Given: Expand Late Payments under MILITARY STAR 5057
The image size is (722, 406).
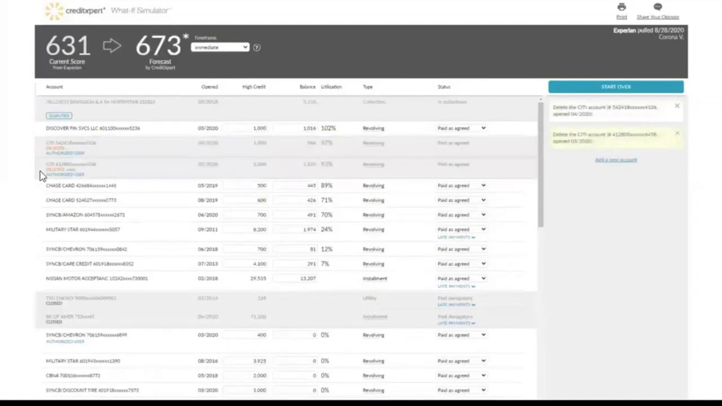Looking at the screenshot, I should 456,237.
